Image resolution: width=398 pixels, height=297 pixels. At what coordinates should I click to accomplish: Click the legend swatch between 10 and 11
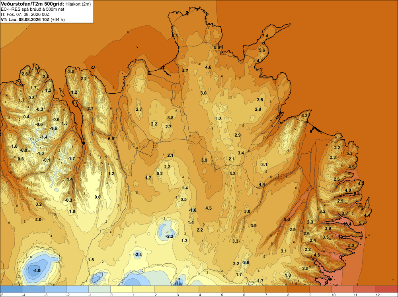click(342, 289)
